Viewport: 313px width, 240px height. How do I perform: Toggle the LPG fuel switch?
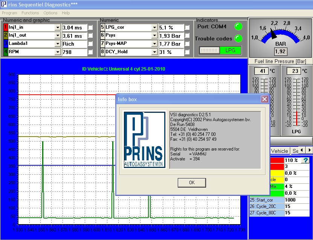coord(220,50)
